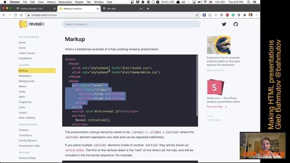Open Media sidebar link
Image resolution: width=290 pixels, height=163 pixels.
click(22, 86)
